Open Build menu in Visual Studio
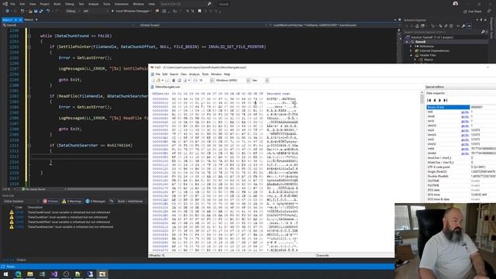Viewport: 496px width, 279px height. click(x=57, y=4)
